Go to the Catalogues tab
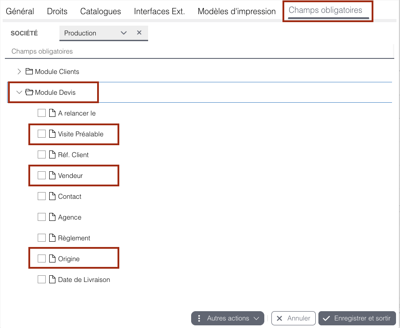 point(101,11)
